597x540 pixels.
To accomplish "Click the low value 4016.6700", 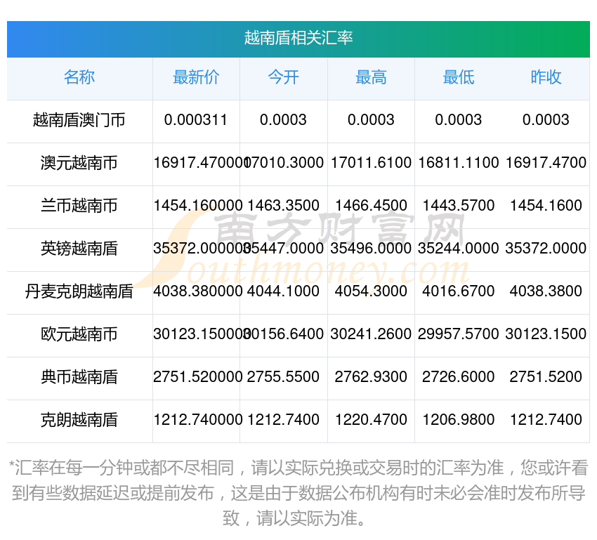I will [x=459, y=291].
